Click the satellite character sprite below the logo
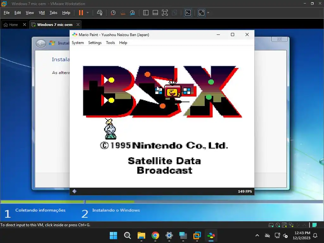Viewport: 324px width, 243px height. coord(110,129)
